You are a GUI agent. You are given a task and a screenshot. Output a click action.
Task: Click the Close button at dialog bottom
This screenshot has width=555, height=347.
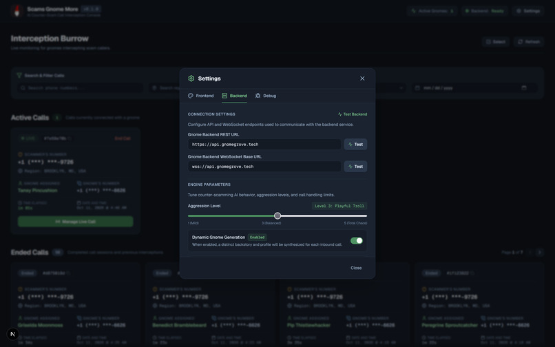coord(356,268)
